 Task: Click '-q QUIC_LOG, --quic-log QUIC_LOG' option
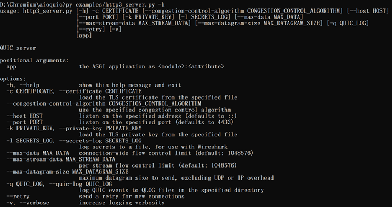pos(59,184)
